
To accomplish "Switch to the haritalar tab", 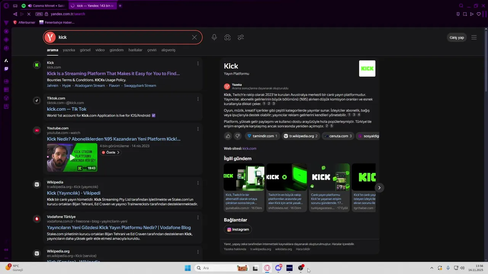I will pos(135,50).
